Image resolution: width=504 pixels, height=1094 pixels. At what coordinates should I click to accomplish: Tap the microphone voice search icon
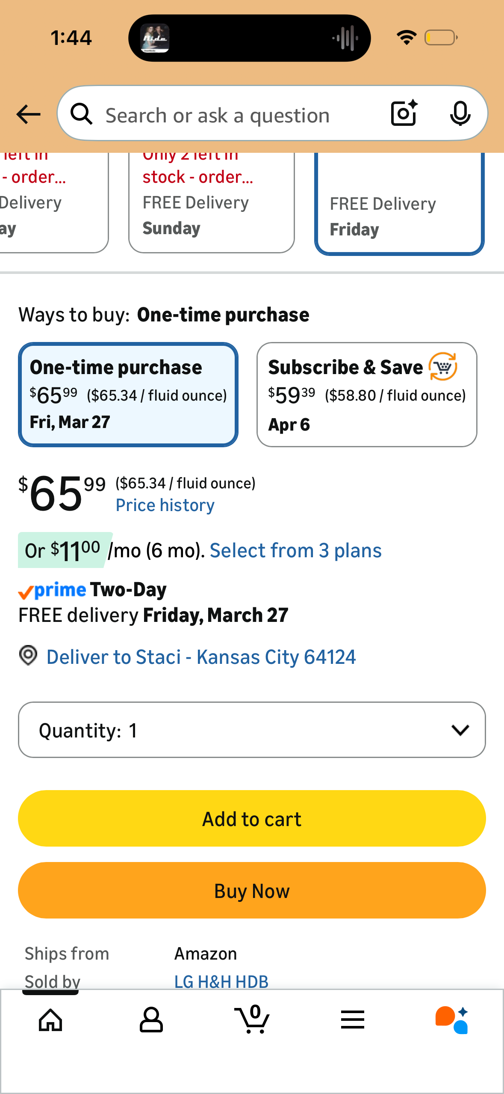coord(460,113)
